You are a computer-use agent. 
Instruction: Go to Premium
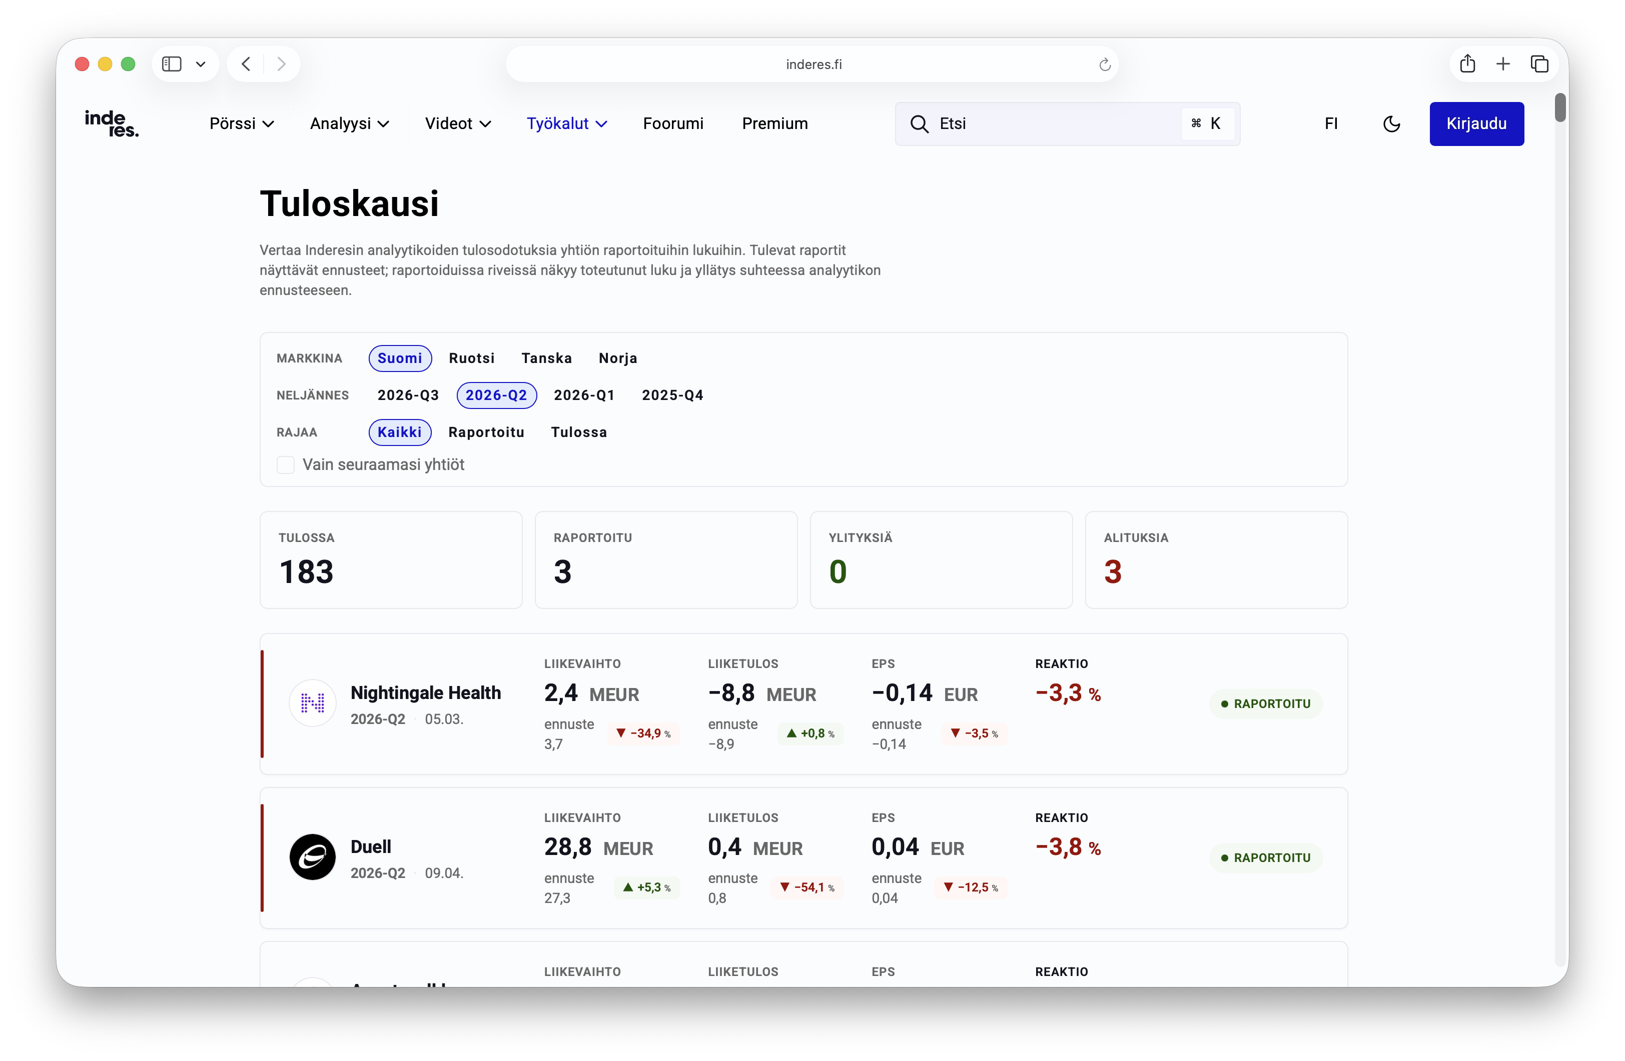(x=775, y=123)
